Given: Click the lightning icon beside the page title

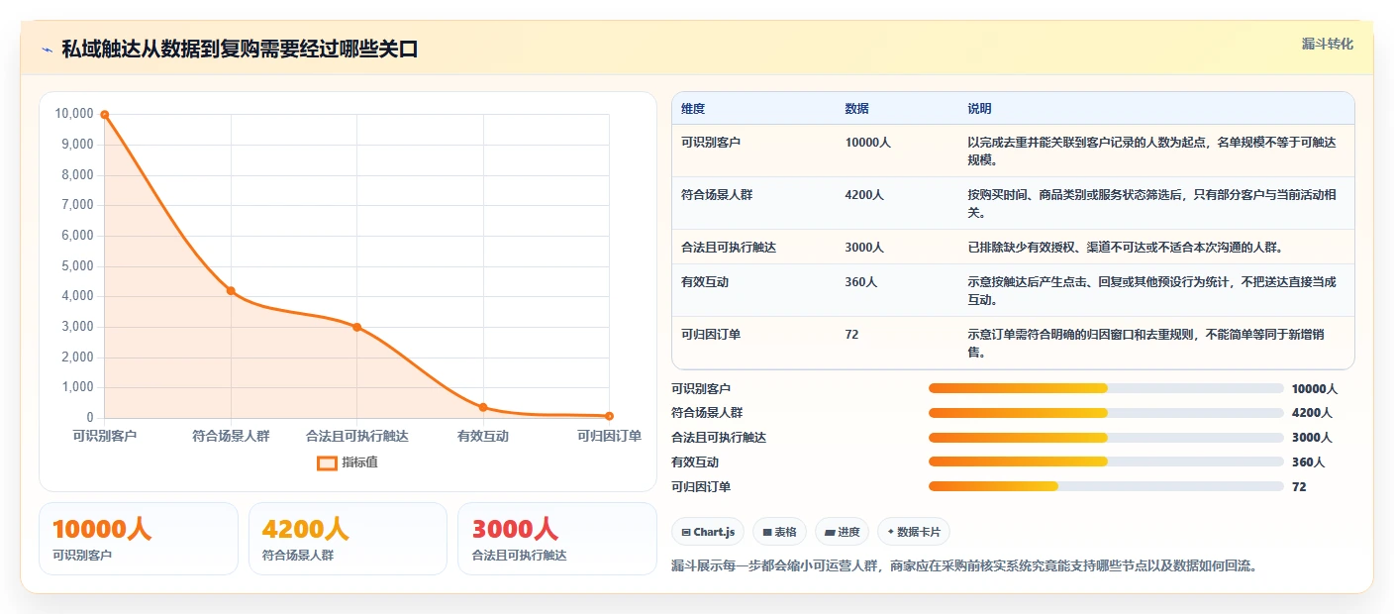Looking at the screenshot, I should point(48,50).
